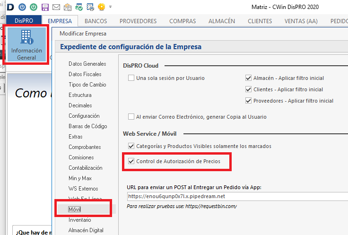The height and width of the screenshot is (235, 348).
Task: Click the DisPRO application logo icon
Action: pos(10,7)
